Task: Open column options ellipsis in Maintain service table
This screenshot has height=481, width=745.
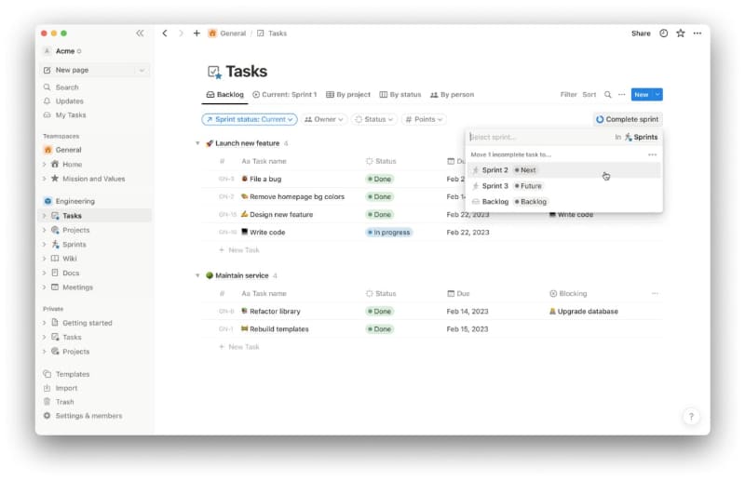Action: (x=655, y=293)
